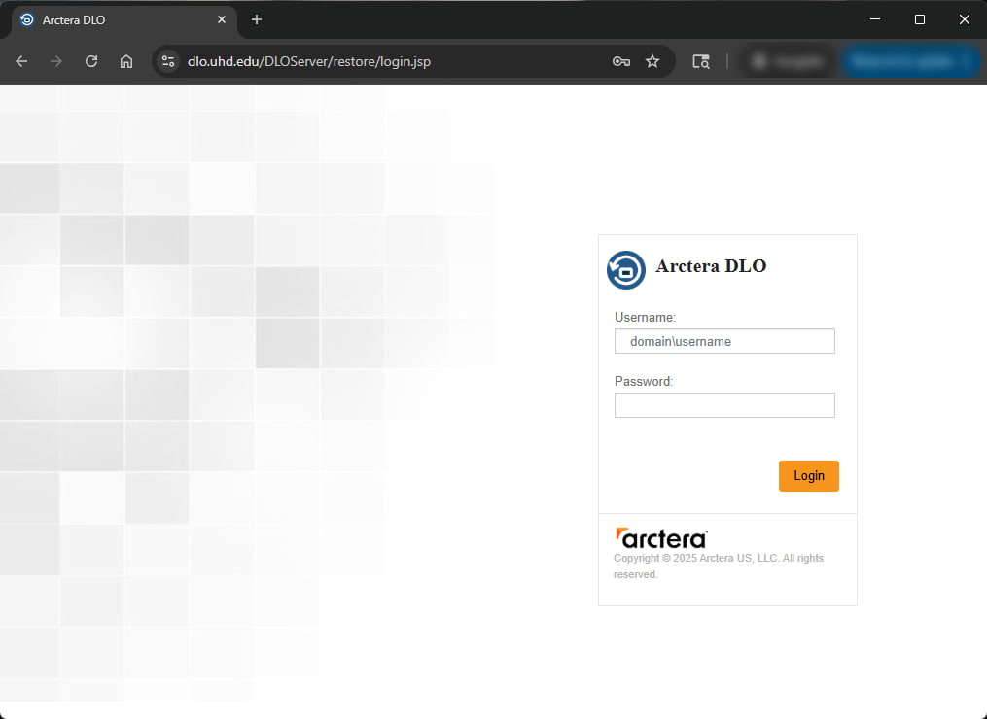Focus the Password input field
Viewport: 987px width, 719px height.
(x=724, y=405)
